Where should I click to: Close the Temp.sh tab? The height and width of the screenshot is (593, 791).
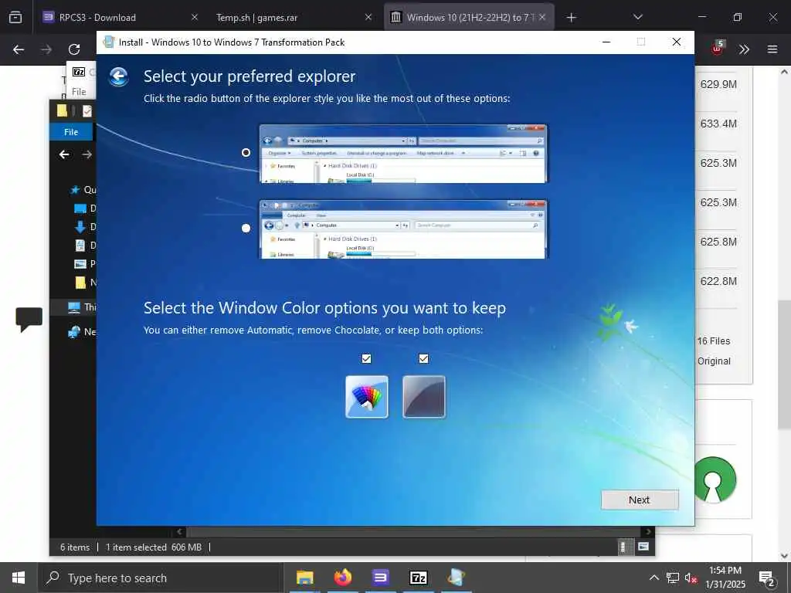tap(368, 17)
